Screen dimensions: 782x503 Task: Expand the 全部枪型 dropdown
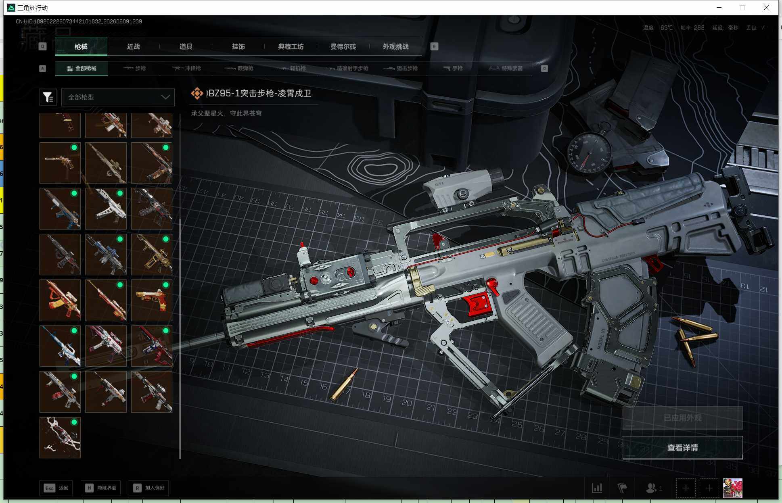(x=118, y=97)
